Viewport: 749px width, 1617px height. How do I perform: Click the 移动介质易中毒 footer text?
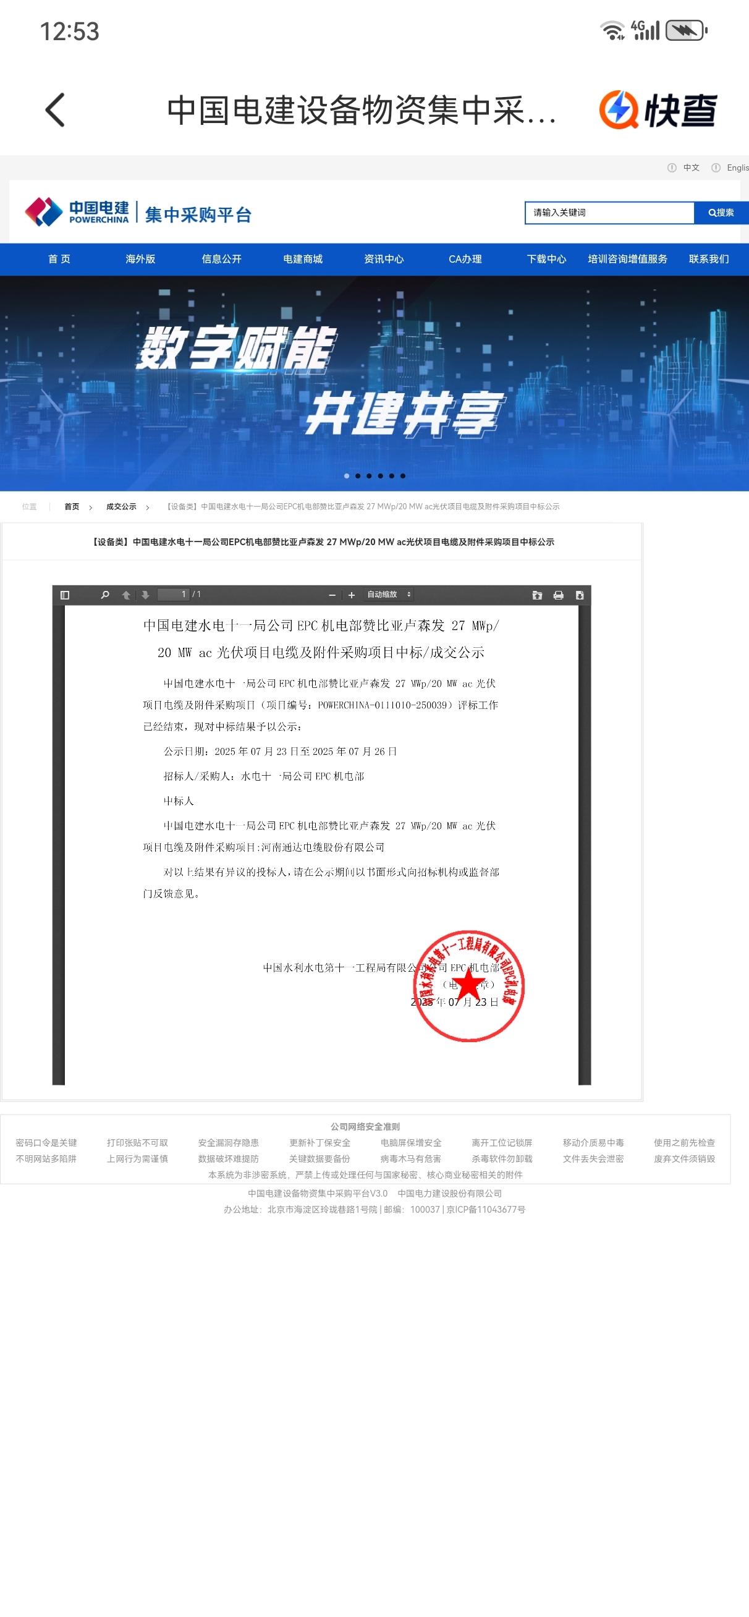pyautogui.click(x=593, y=1142)
